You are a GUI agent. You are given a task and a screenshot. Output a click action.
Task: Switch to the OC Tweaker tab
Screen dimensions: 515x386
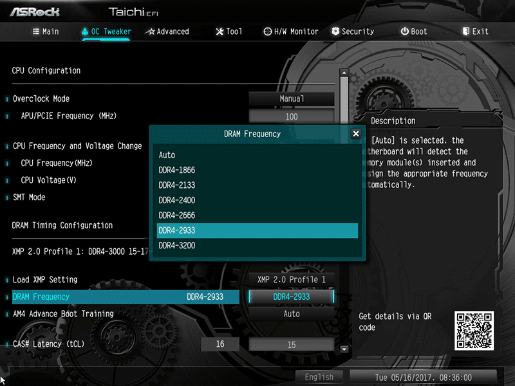point(106,32)
